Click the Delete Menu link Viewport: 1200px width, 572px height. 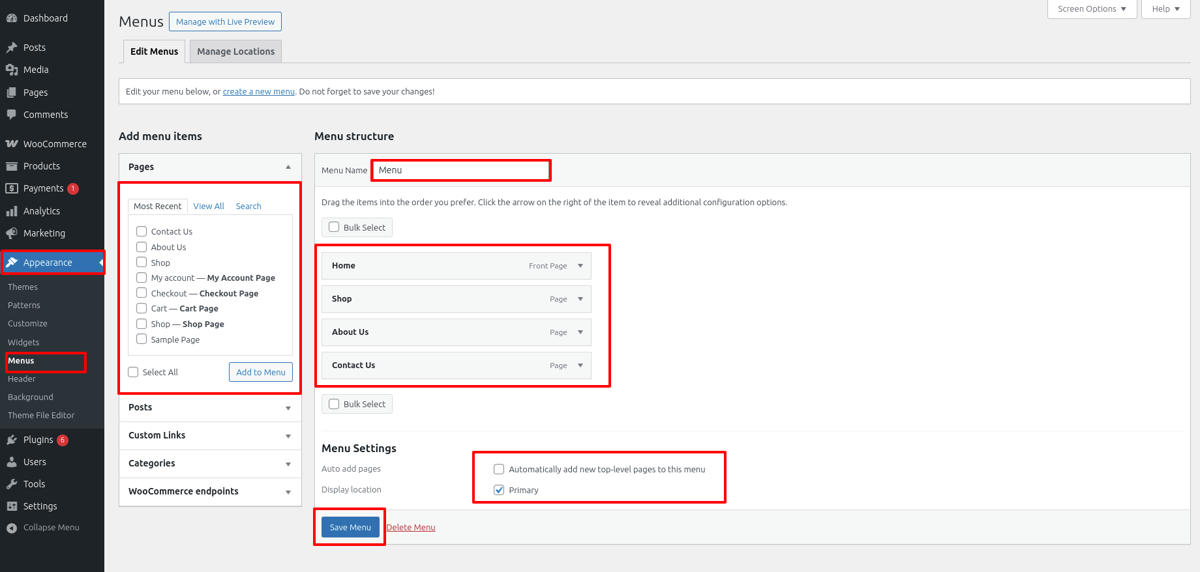click(411, 528)
